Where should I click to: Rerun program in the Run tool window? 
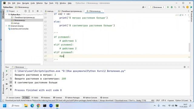[x=7, y=71]
